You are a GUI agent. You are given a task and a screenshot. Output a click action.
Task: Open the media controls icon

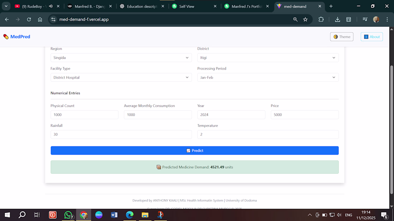click(x=365, y=19)
